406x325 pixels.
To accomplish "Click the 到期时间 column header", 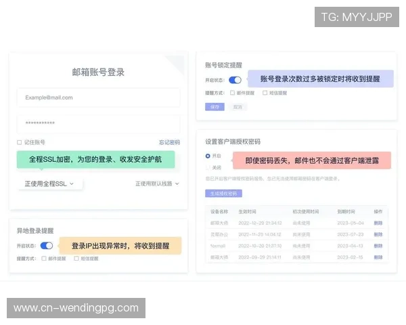I will pos(346,211).
